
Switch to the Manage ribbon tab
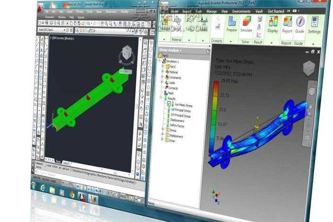211,11
